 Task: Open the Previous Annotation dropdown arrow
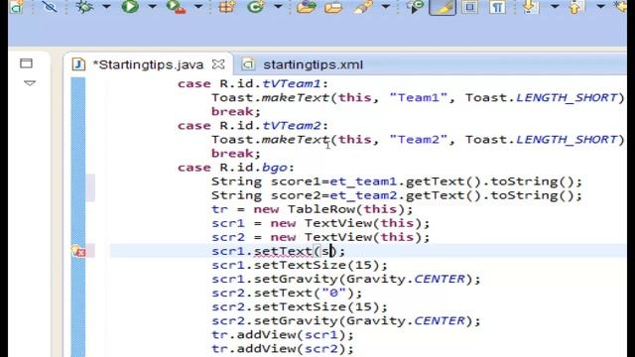click(x=600, y=7)
